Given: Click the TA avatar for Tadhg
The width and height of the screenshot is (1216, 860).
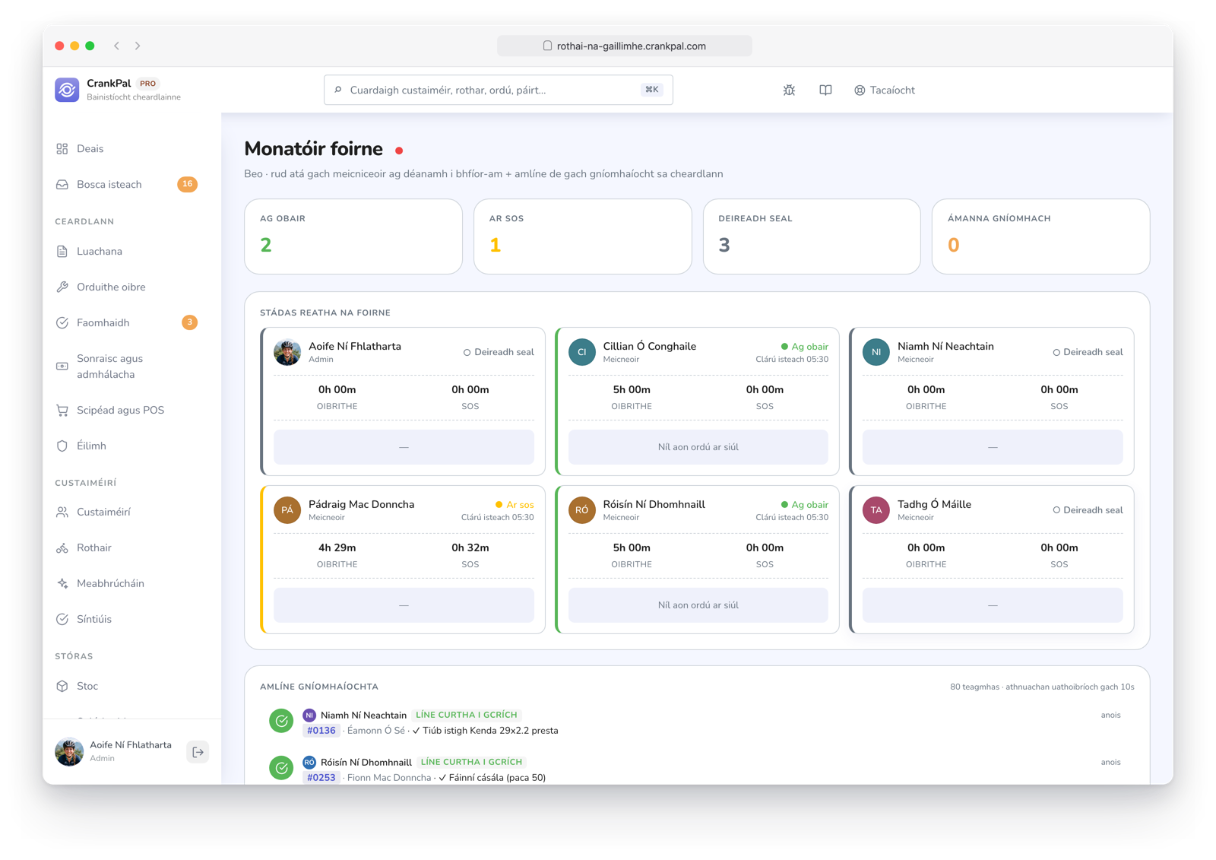Looking at the screenshot, I should click(x=876, y=510).
